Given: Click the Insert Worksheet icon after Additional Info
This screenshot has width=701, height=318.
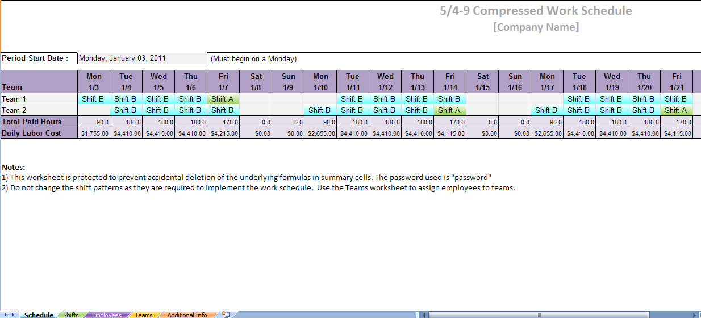Looking at the screenshot, I should pyautogui.click(x=226, y=315).
